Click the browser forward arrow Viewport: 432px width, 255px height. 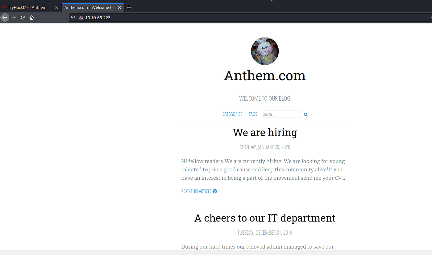[14, 18]
